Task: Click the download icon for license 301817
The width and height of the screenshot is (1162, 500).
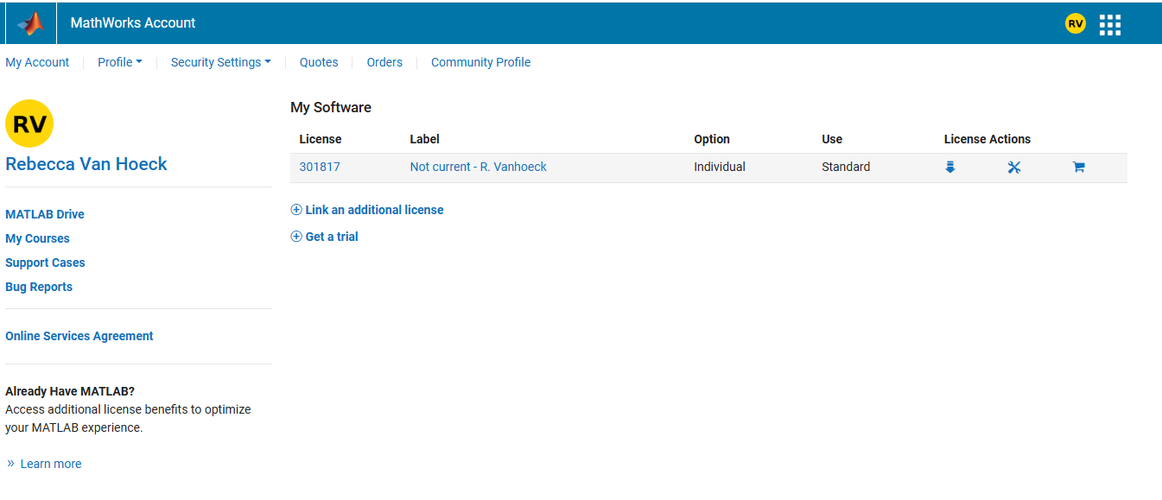Action: point(949,168)
